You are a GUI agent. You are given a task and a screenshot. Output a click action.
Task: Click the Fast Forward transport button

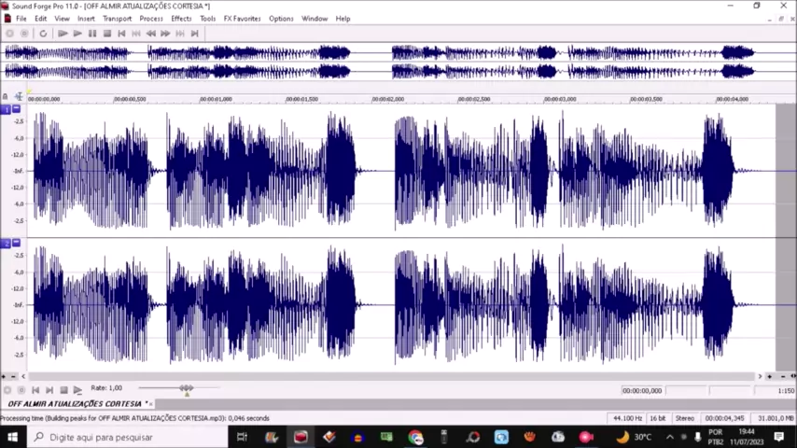click(x=165, y=34)
